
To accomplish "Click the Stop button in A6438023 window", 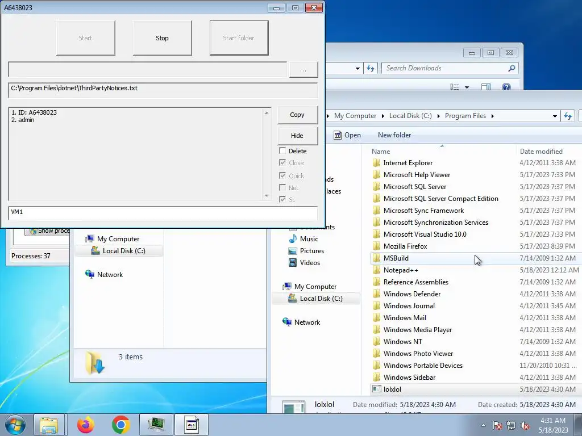I will 162,38.
